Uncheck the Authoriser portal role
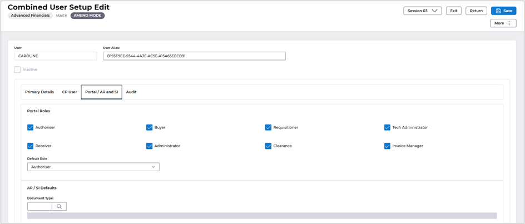Screen dimensions: 525x224 pos(30,128)
